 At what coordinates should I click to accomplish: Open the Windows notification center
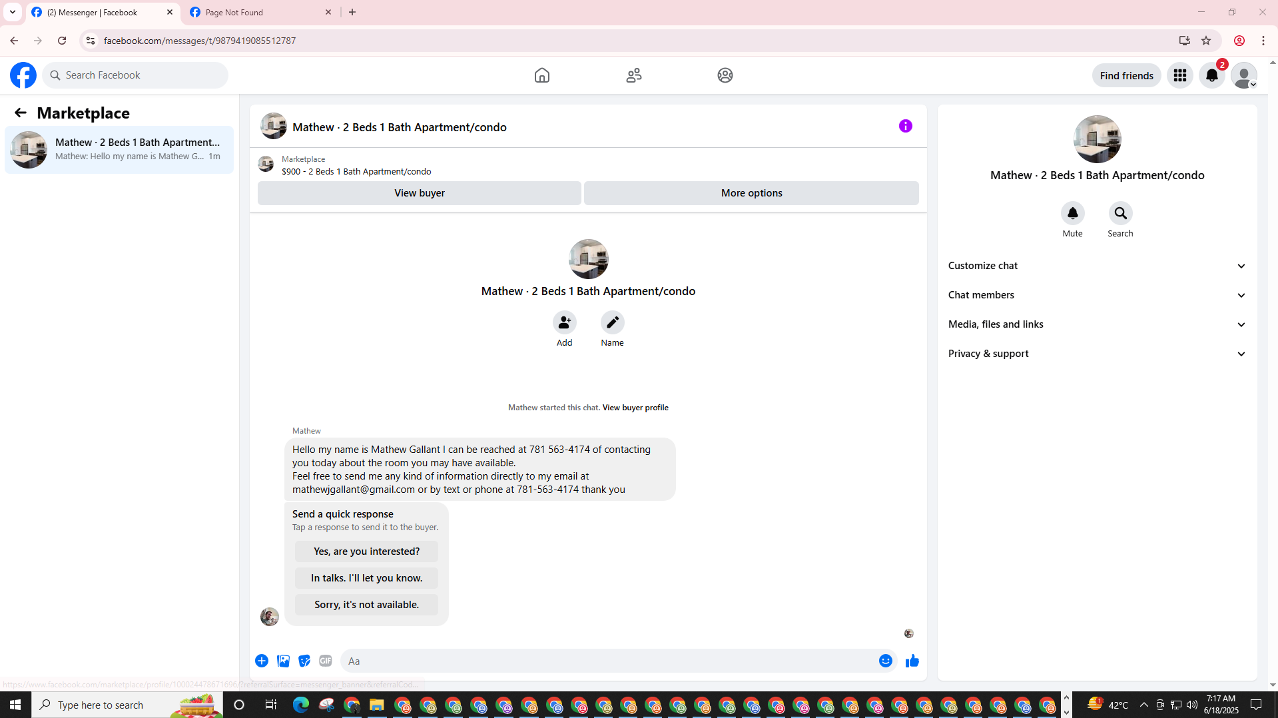click(x=1256, y=705)
